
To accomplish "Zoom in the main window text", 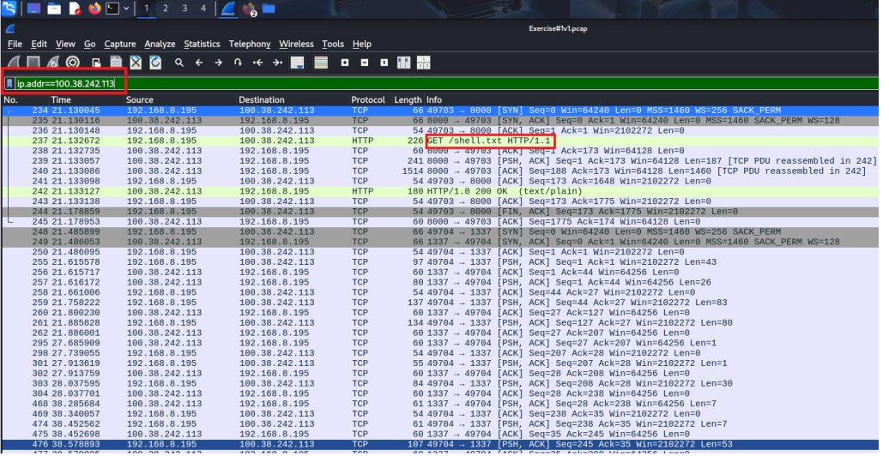I will [345, 63].
